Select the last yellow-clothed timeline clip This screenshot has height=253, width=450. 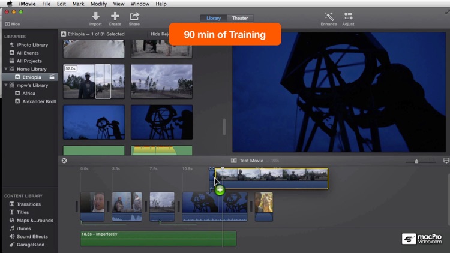coord(264,207)
